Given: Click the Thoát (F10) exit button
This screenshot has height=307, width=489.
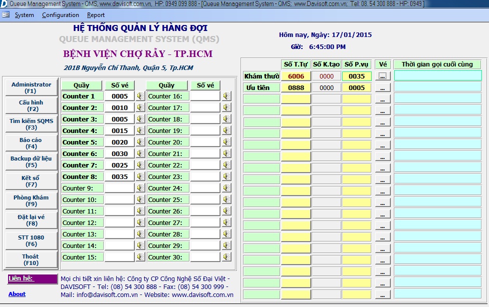Looking at the screenshot, I should [x=31, y=259].
